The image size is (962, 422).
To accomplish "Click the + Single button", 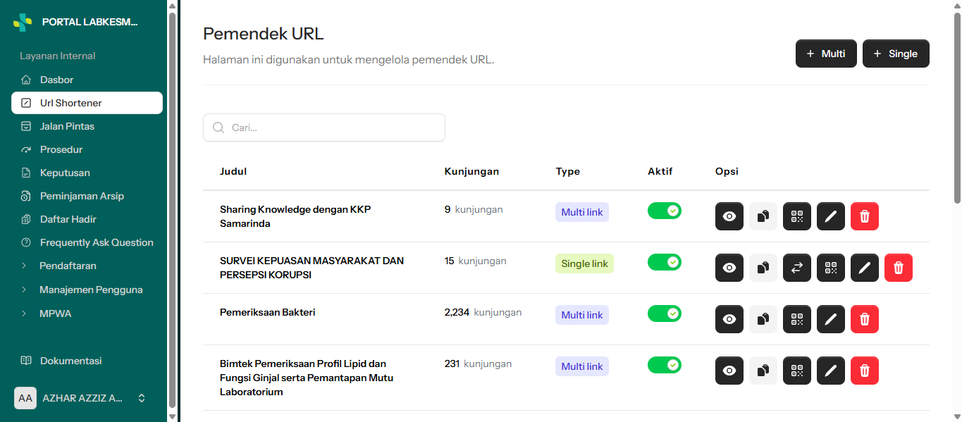I will click(896, 54).
